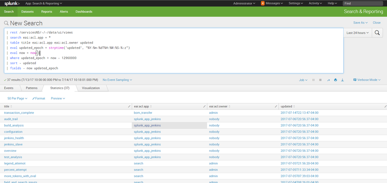
Task: Stop the search job
Action: tap(320, 80)
